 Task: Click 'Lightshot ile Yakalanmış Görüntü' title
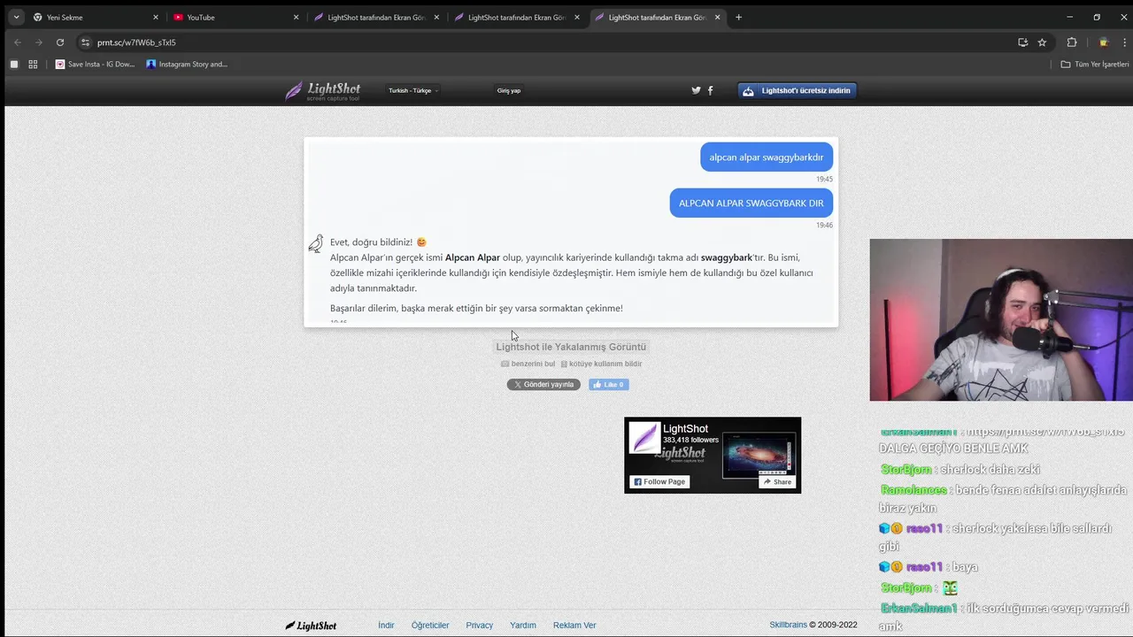(571, 347)
